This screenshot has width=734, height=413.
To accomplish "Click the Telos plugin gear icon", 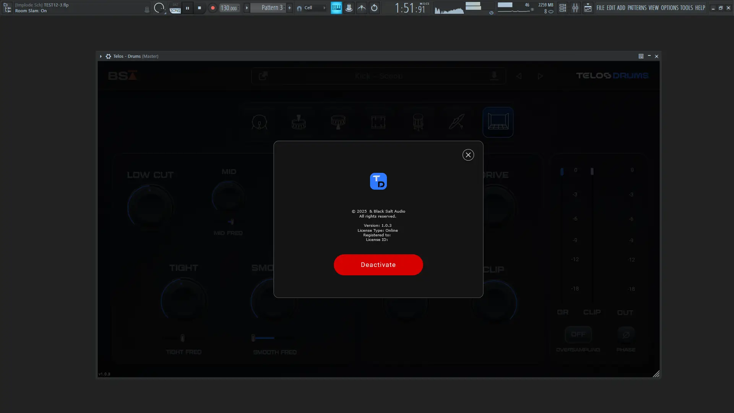I will pyautogui.click(x=109, y=56).
